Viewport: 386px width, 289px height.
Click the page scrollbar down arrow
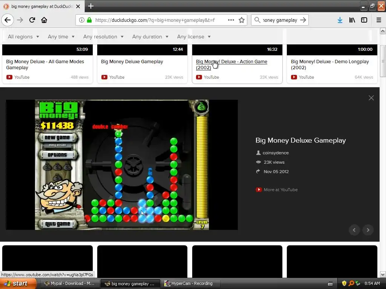coord(383,274)
